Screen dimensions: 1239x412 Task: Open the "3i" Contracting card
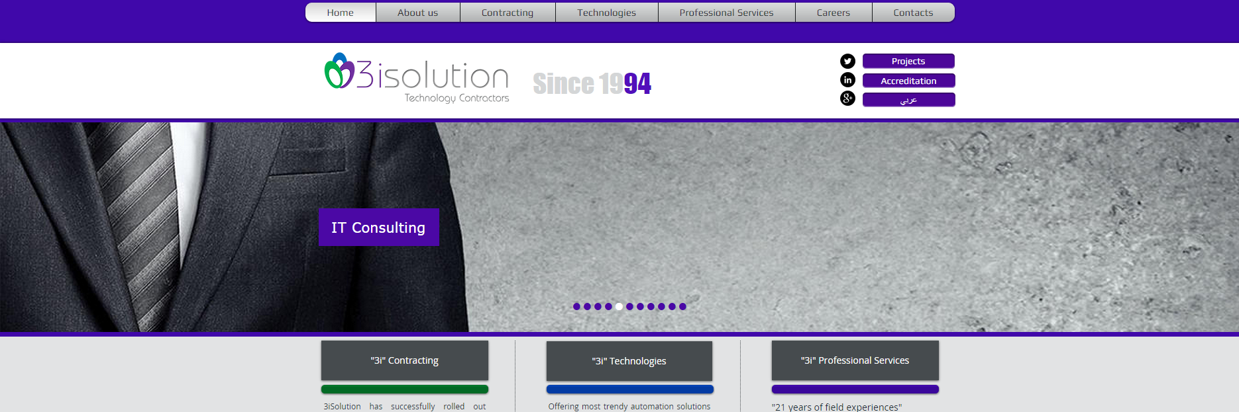pos(405,360)
